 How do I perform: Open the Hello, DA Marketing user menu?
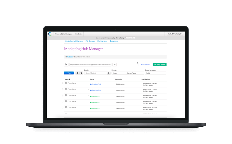tap(175, 34)
